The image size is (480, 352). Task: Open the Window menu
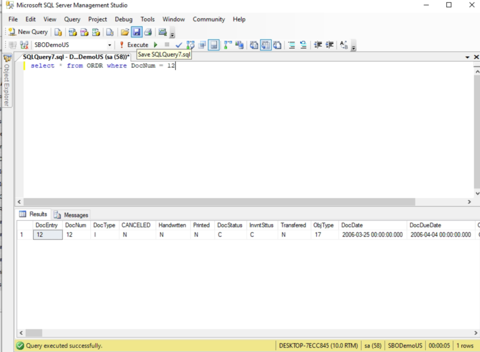pyautogui.click(x=173, y=19)
